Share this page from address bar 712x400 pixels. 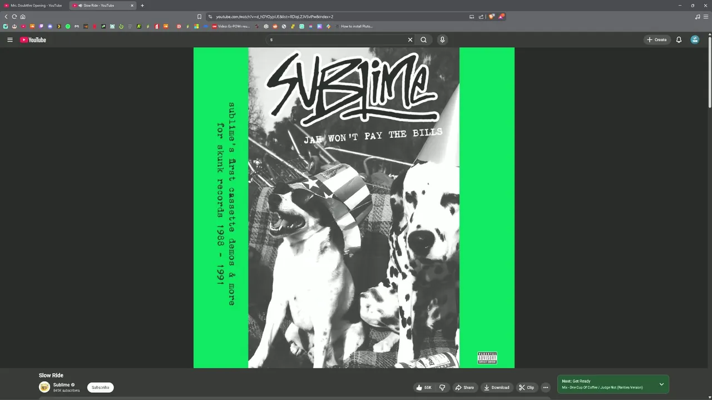click(481, 17)
